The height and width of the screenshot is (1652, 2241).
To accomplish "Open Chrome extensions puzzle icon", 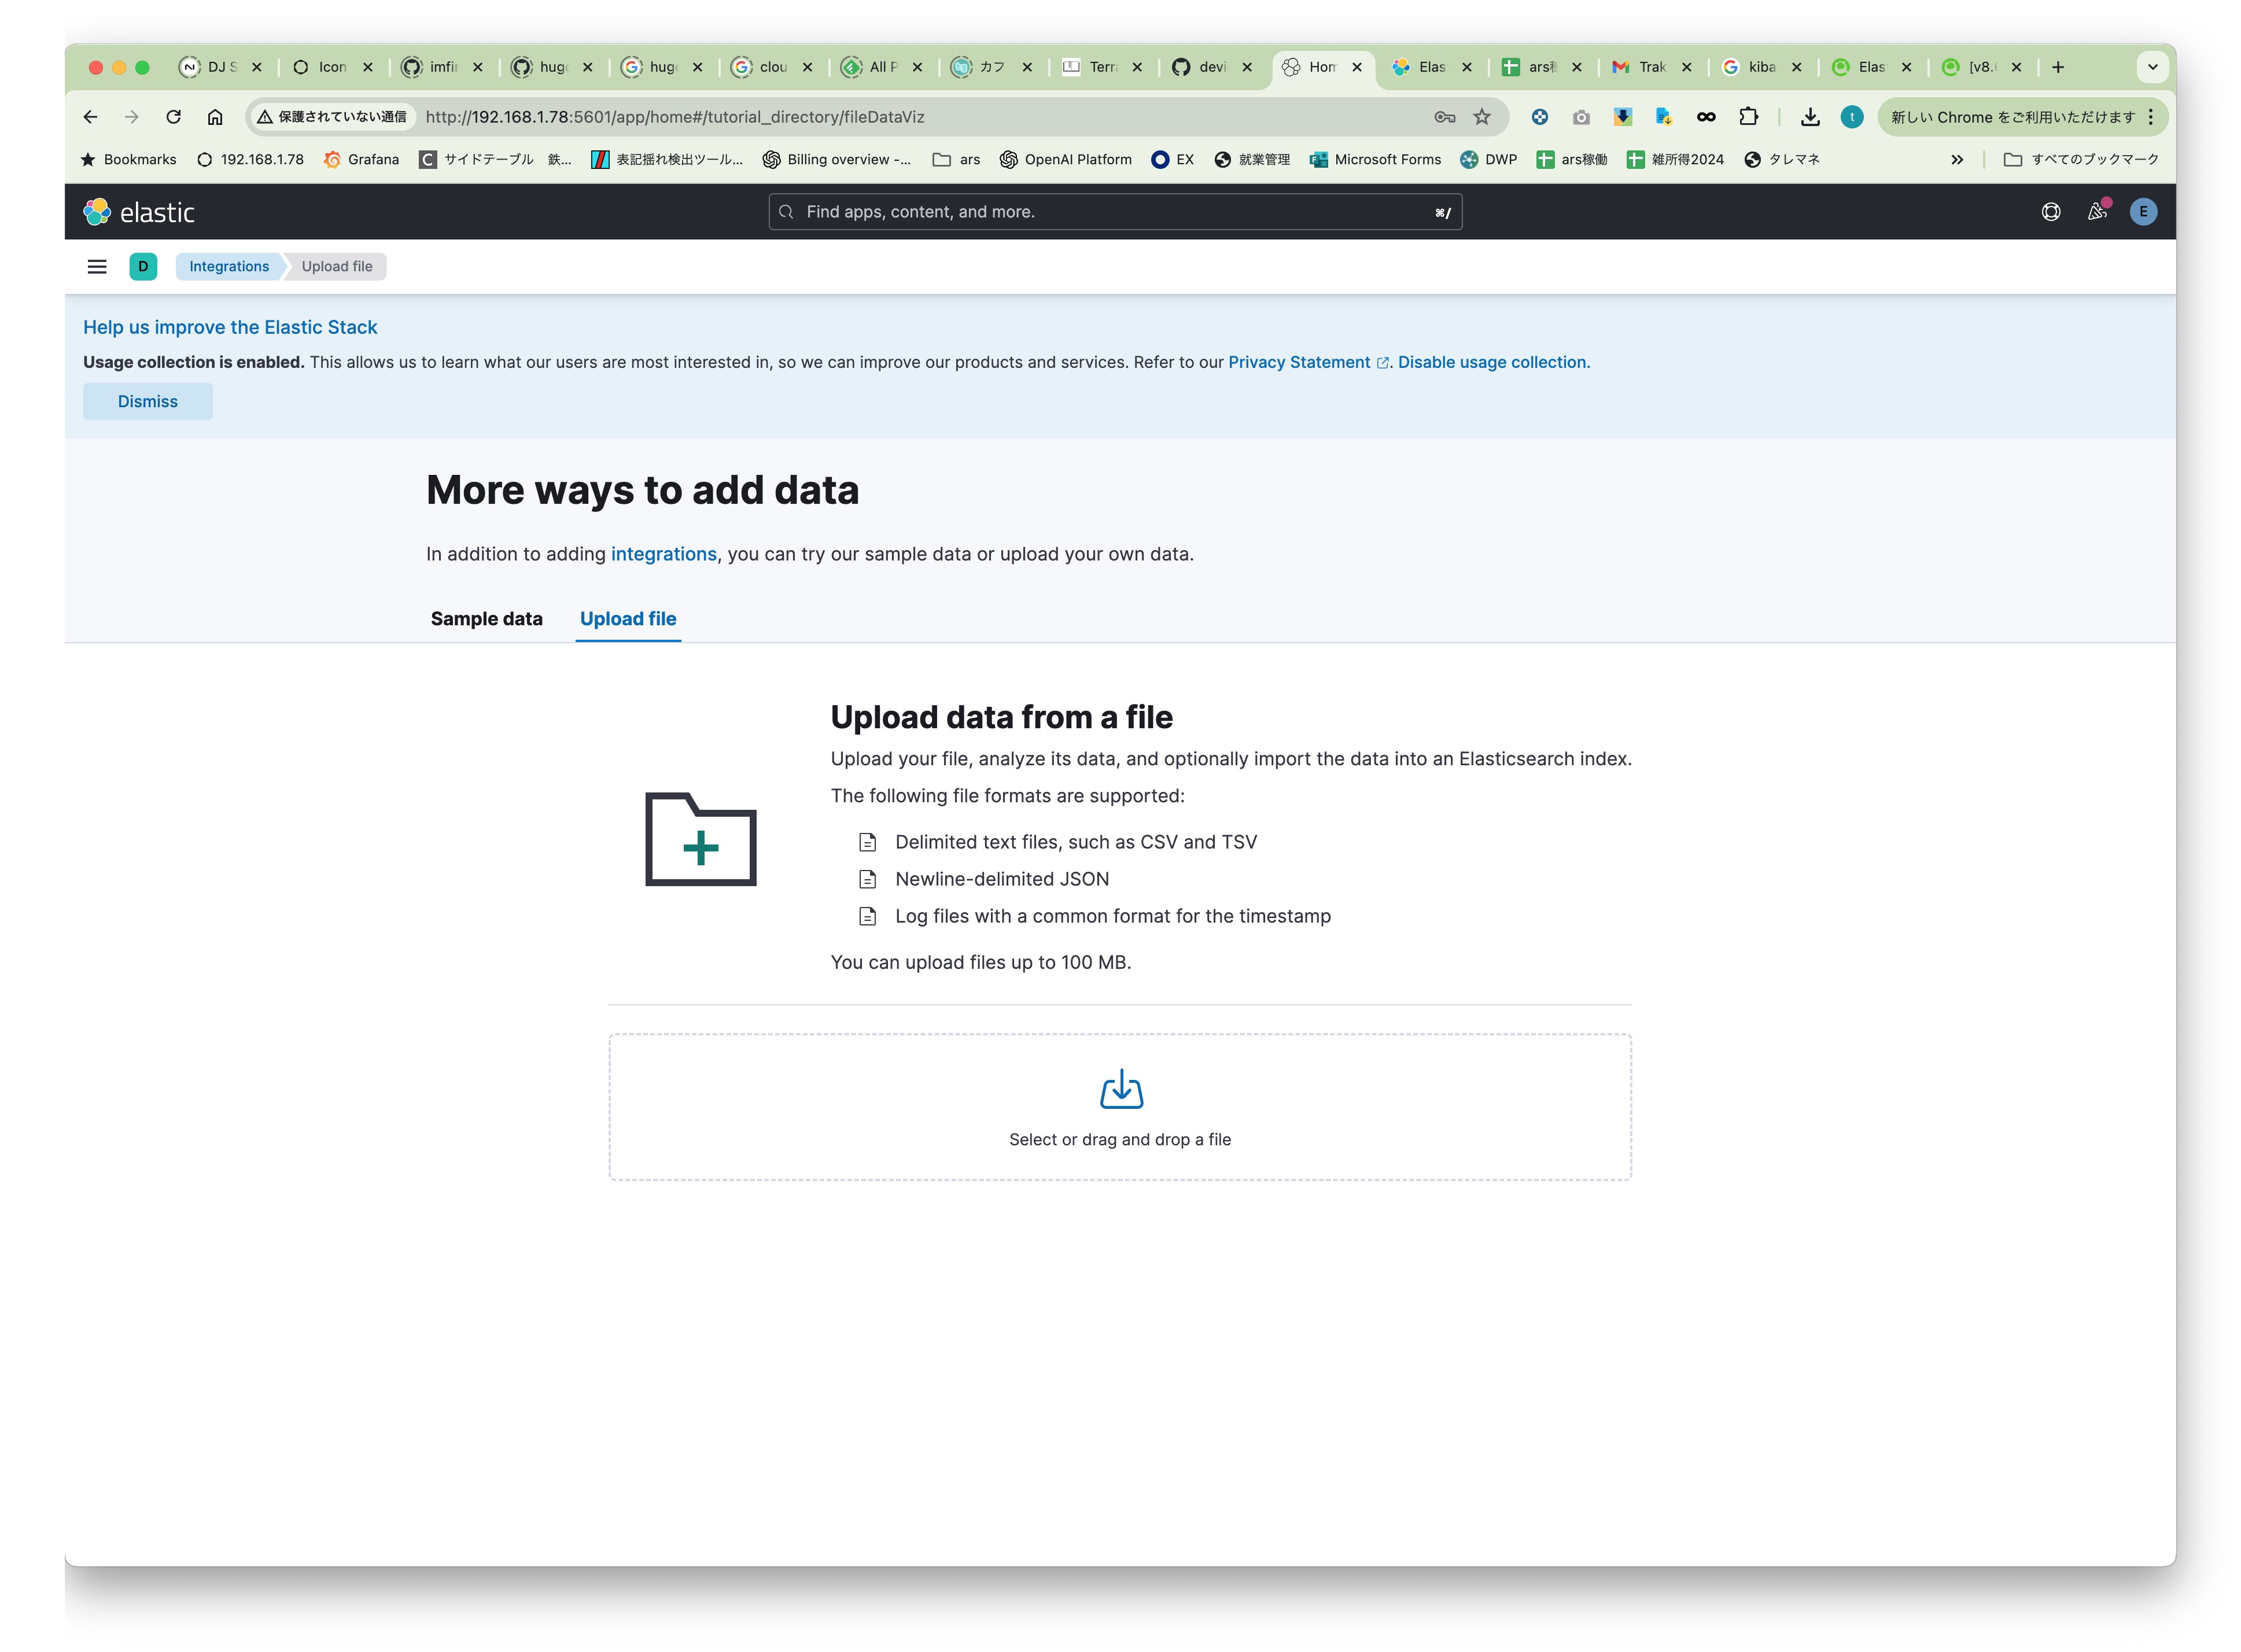I will (1747, 117).
